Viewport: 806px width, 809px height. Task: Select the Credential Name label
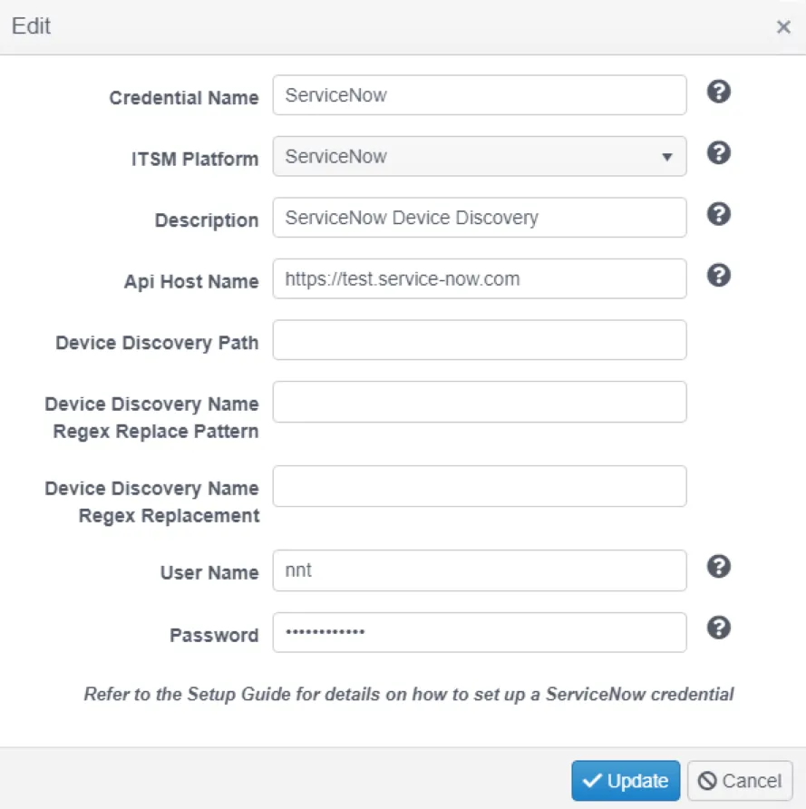(x=183, y=98)
